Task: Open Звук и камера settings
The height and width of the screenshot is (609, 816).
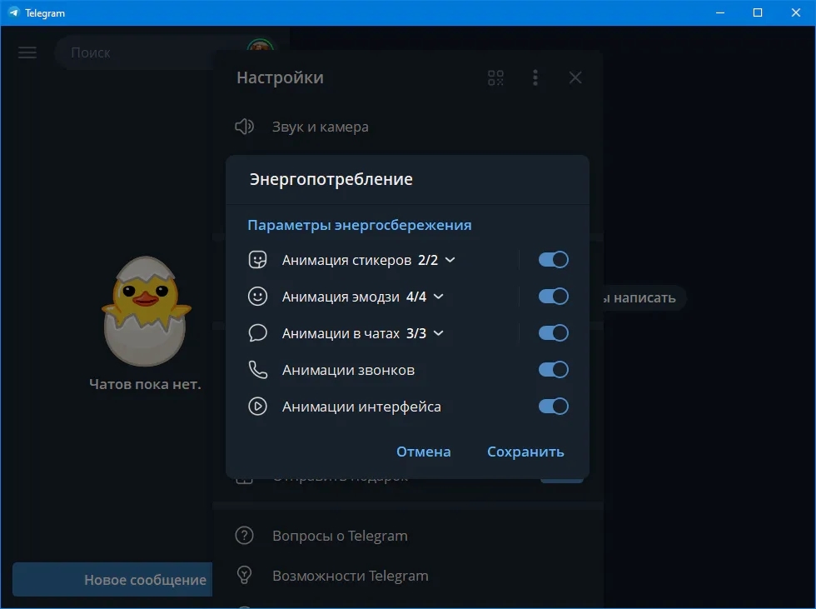Action: [x=408, y=127]
